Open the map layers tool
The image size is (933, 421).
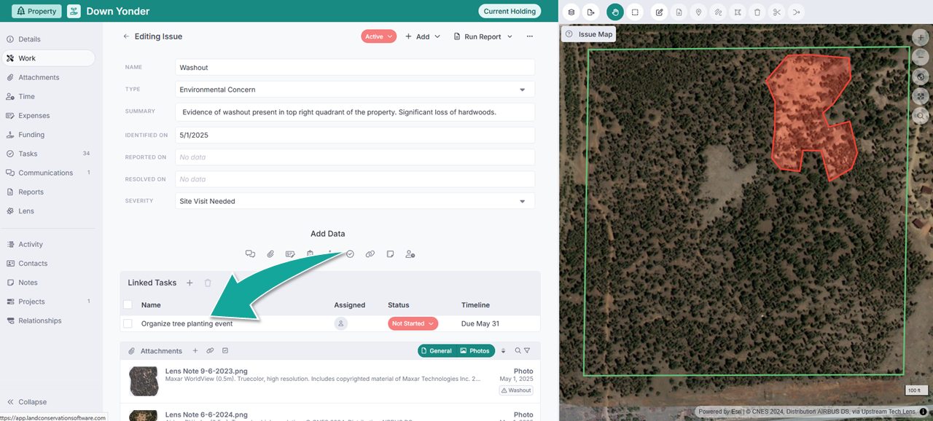pyautogui.click(x=571, y=12)
